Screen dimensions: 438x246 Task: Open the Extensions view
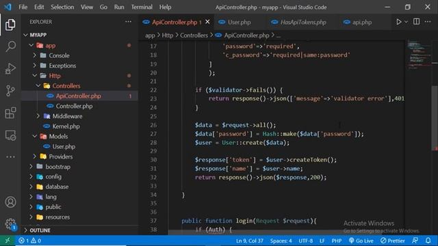pyautogui.click(x=10, y=113)
